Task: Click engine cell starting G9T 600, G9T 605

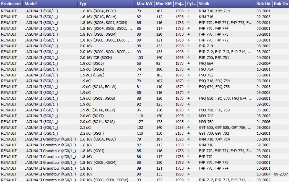Action: [x=225, y=128]
